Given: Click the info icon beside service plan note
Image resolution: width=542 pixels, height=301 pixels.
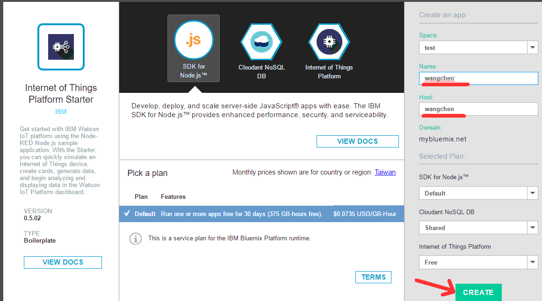Looking at the screenshot, I should (136, 238).
